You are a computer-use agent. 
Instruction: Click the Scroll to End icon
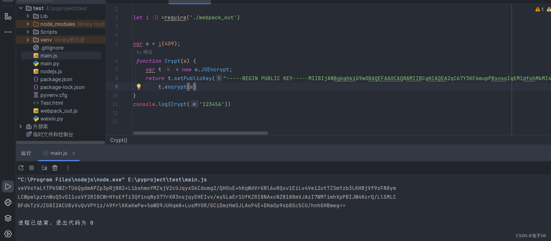[x=44, y=168]
